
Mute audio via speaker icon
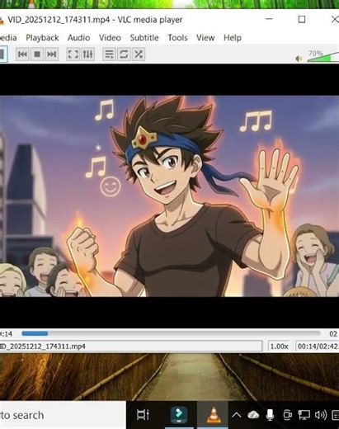click(x=299, y=59)
